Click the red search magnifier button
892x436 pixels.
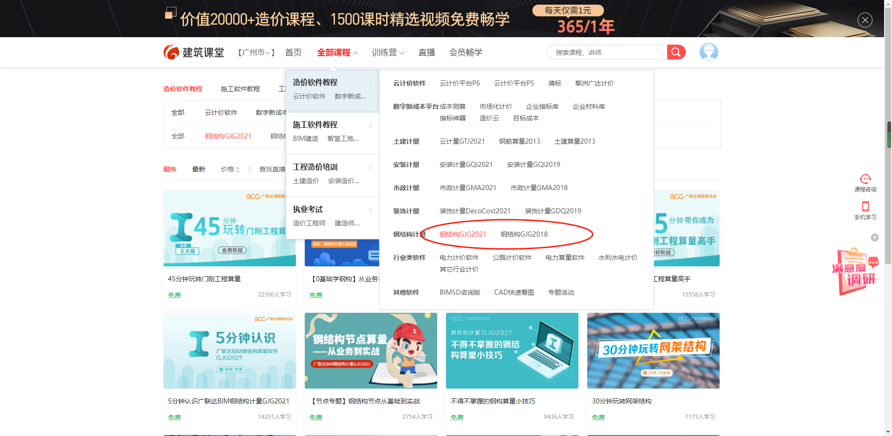point(676,52)
